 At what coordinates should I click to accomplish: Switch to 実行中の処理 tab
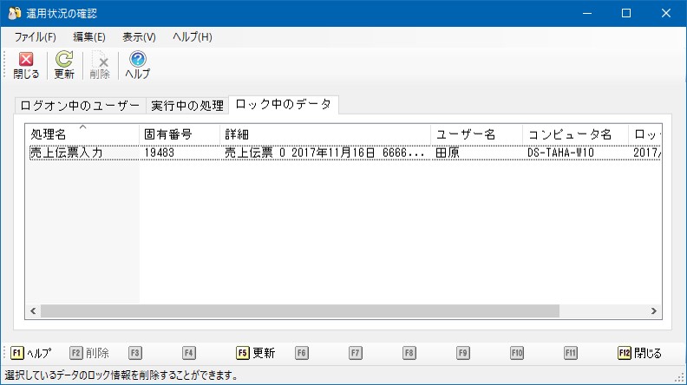coord(187,106)
